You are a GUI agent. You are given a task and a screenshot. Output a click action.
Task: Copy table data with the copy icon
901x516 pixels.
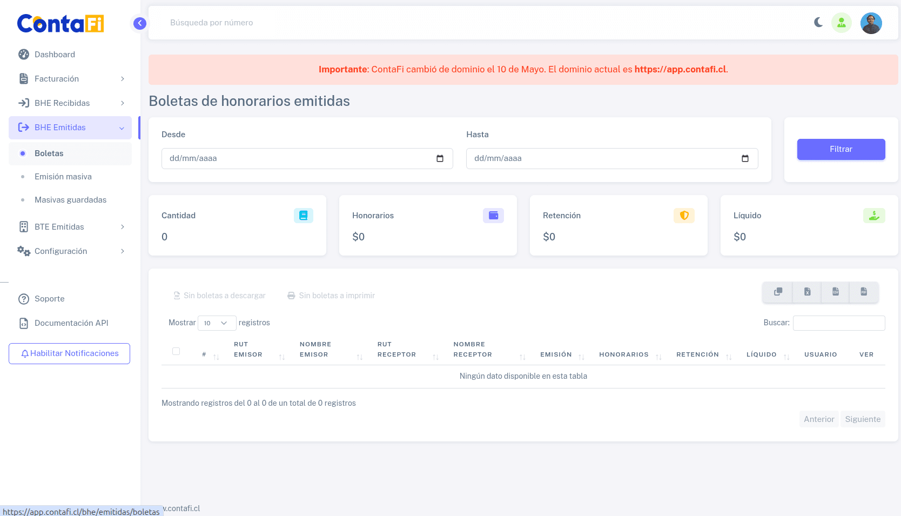[778, 292]
